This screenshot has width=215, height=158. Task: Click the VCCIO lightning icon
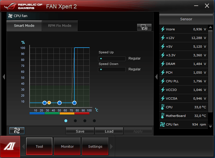(163, 90)
